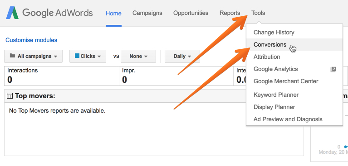Choose Conversions in the Tools menu

pyautogui.click(x=294, y=44)
